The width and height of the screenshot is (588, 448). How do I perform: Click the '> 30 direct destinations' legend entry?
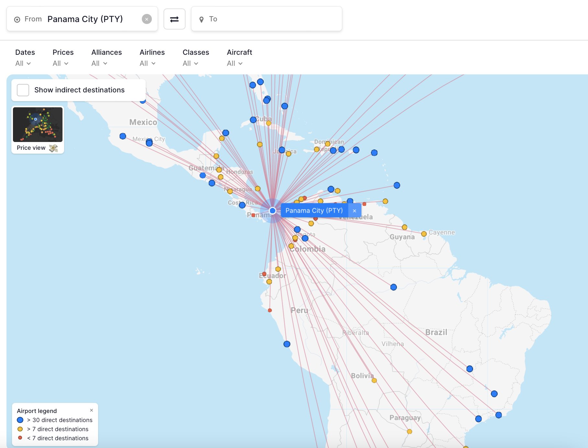(x=55, y=420)
